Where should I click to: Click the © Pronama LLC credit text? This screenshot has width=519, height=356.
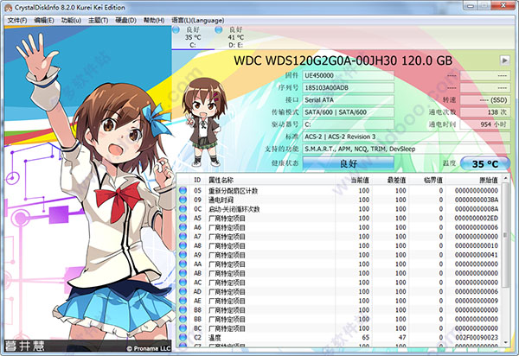click(x=148, y=348)
